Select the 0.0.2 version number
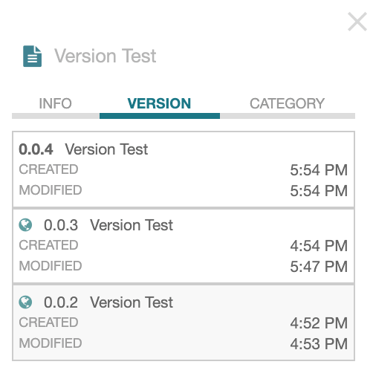 tap(61, 302)
